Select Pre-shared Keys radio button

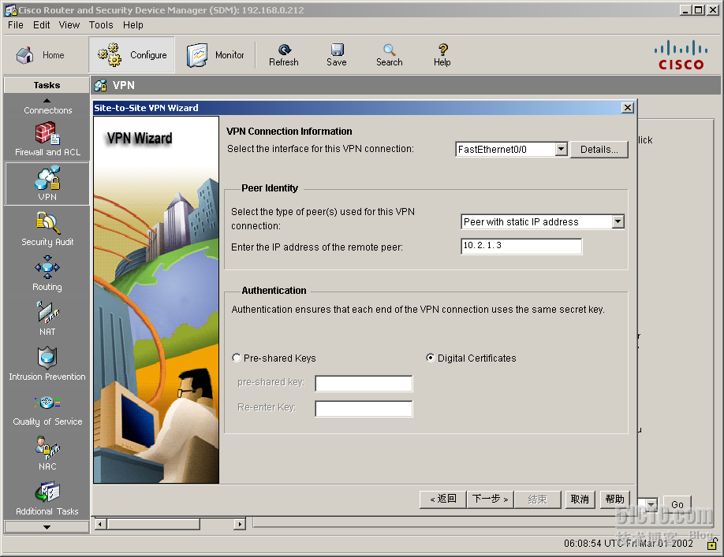[237, 358]
